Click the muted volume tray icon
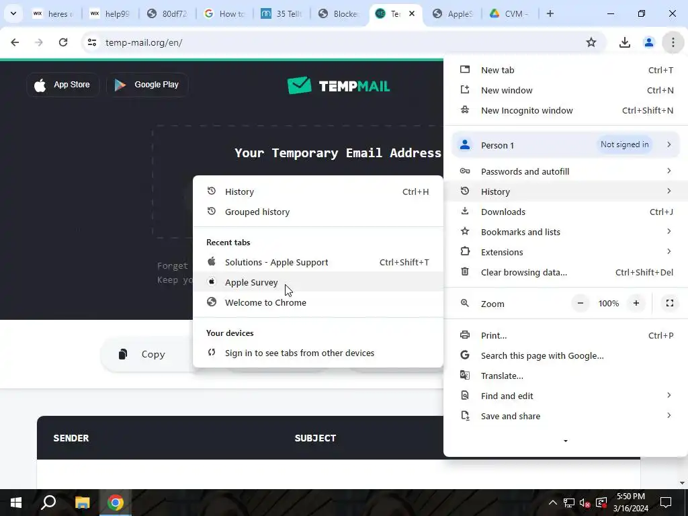688x516 pixels. [585, 503]
